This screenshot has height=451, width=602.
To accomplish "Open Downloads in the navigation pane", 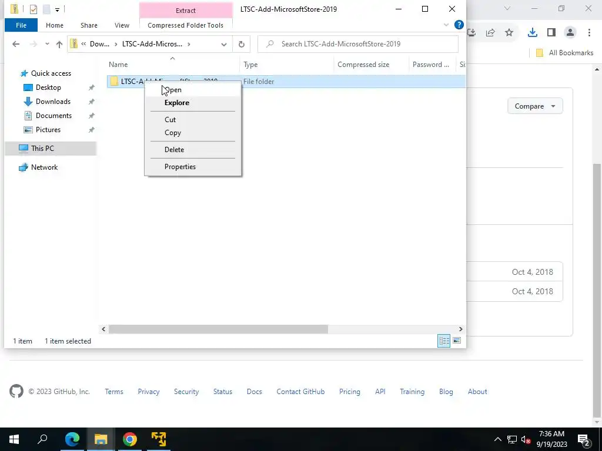I will tap(53, 102).
